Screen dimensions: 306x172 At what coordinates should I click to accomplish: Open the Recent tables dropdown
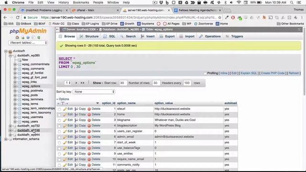28,43
